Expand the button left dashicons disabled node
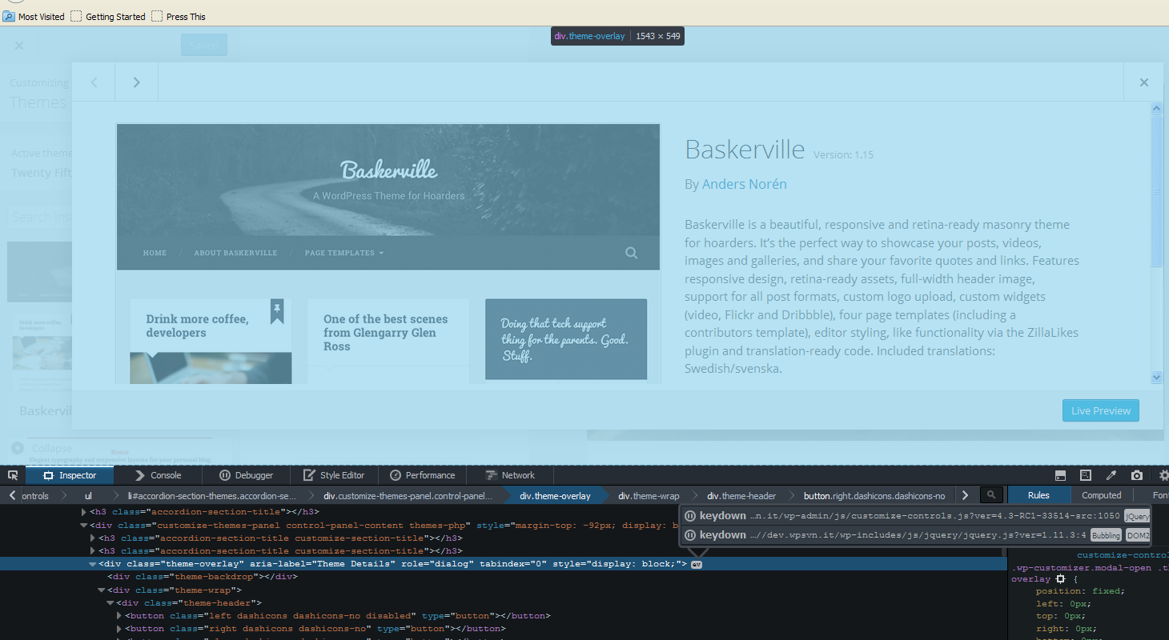The image size is (1169, 640). pos(119,616)
